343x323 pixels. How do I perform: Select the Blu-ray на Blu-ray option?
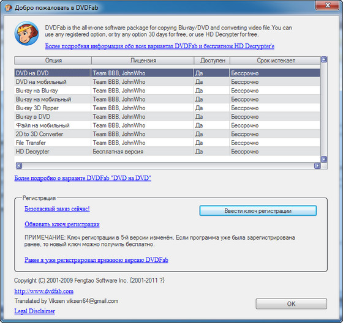point(167,91)
